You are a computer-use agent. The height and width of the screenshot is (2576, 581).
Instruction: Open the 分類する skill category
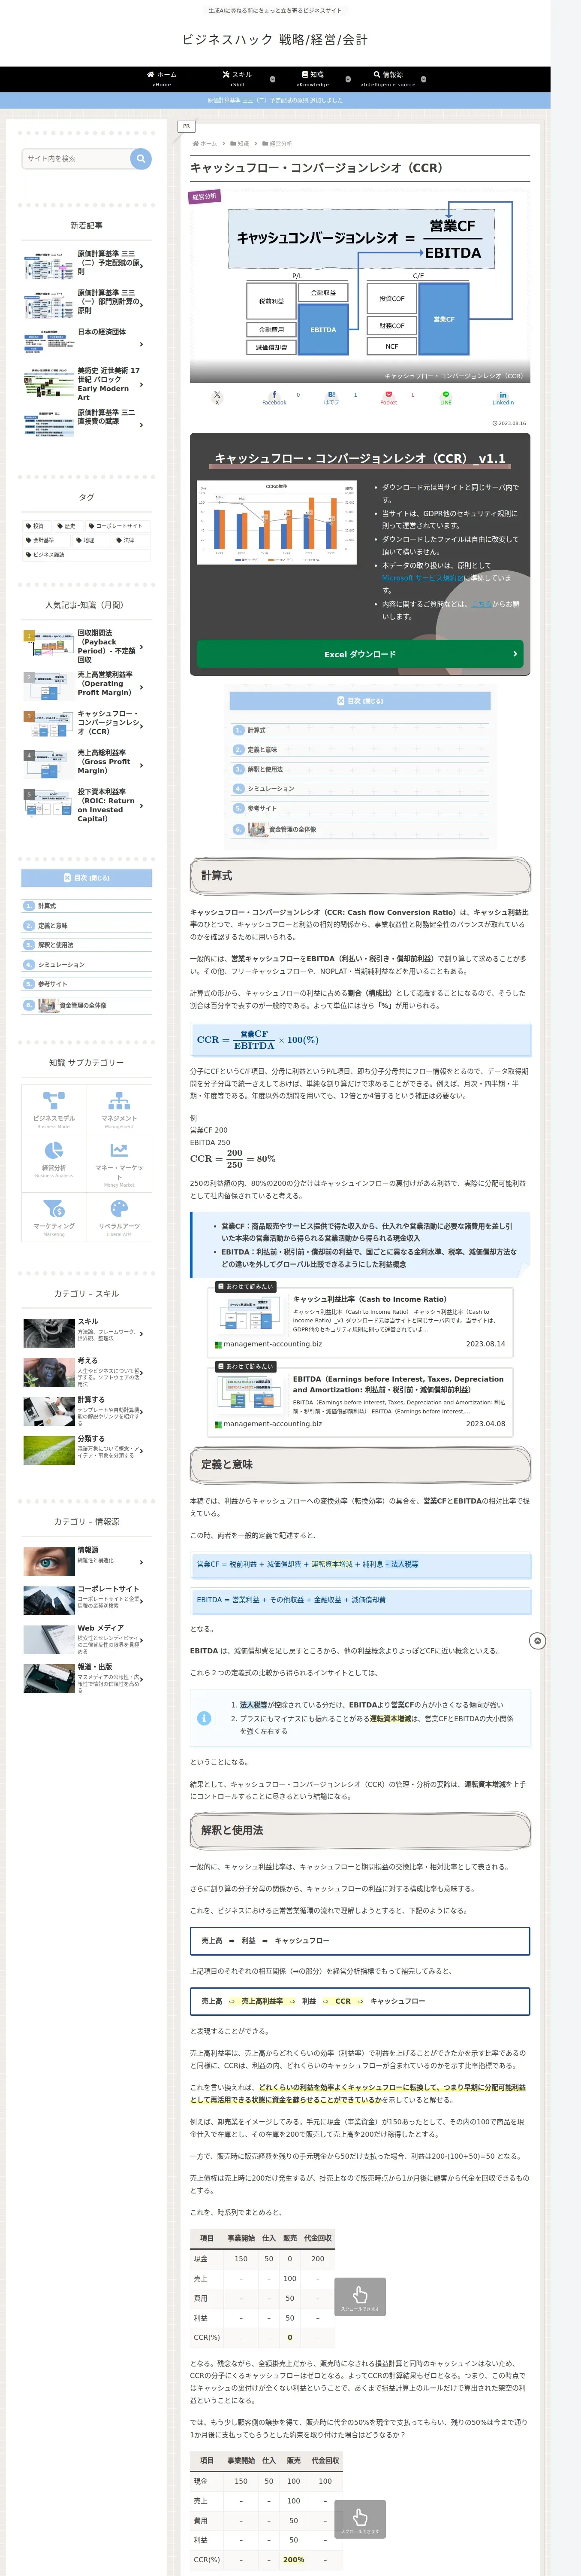pos(87,1450)
